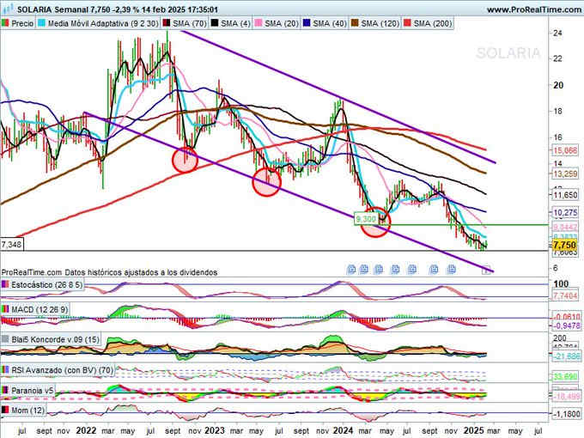Click the www.ProRealTime.com link
The height and width of the screenshot is (438, 584).
534,9
